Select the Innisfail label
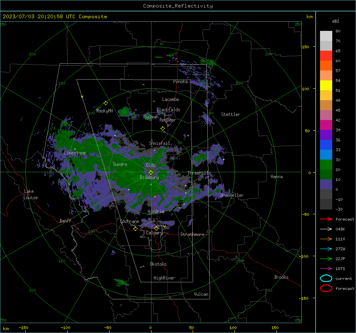The image size is (356, 333). [x=159, y=143]
